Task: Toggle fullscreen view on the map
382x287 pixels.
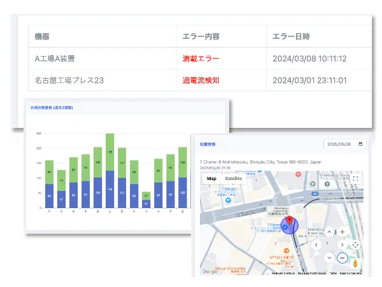Action: pos(355,179)
